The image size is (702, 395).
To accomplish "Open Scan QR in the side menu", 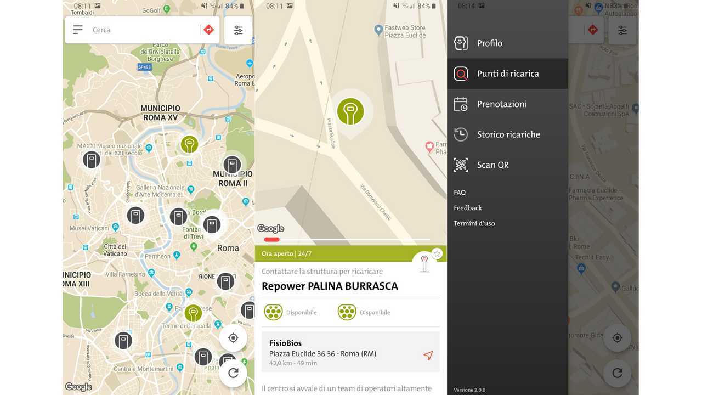I will tap(507, 165).
